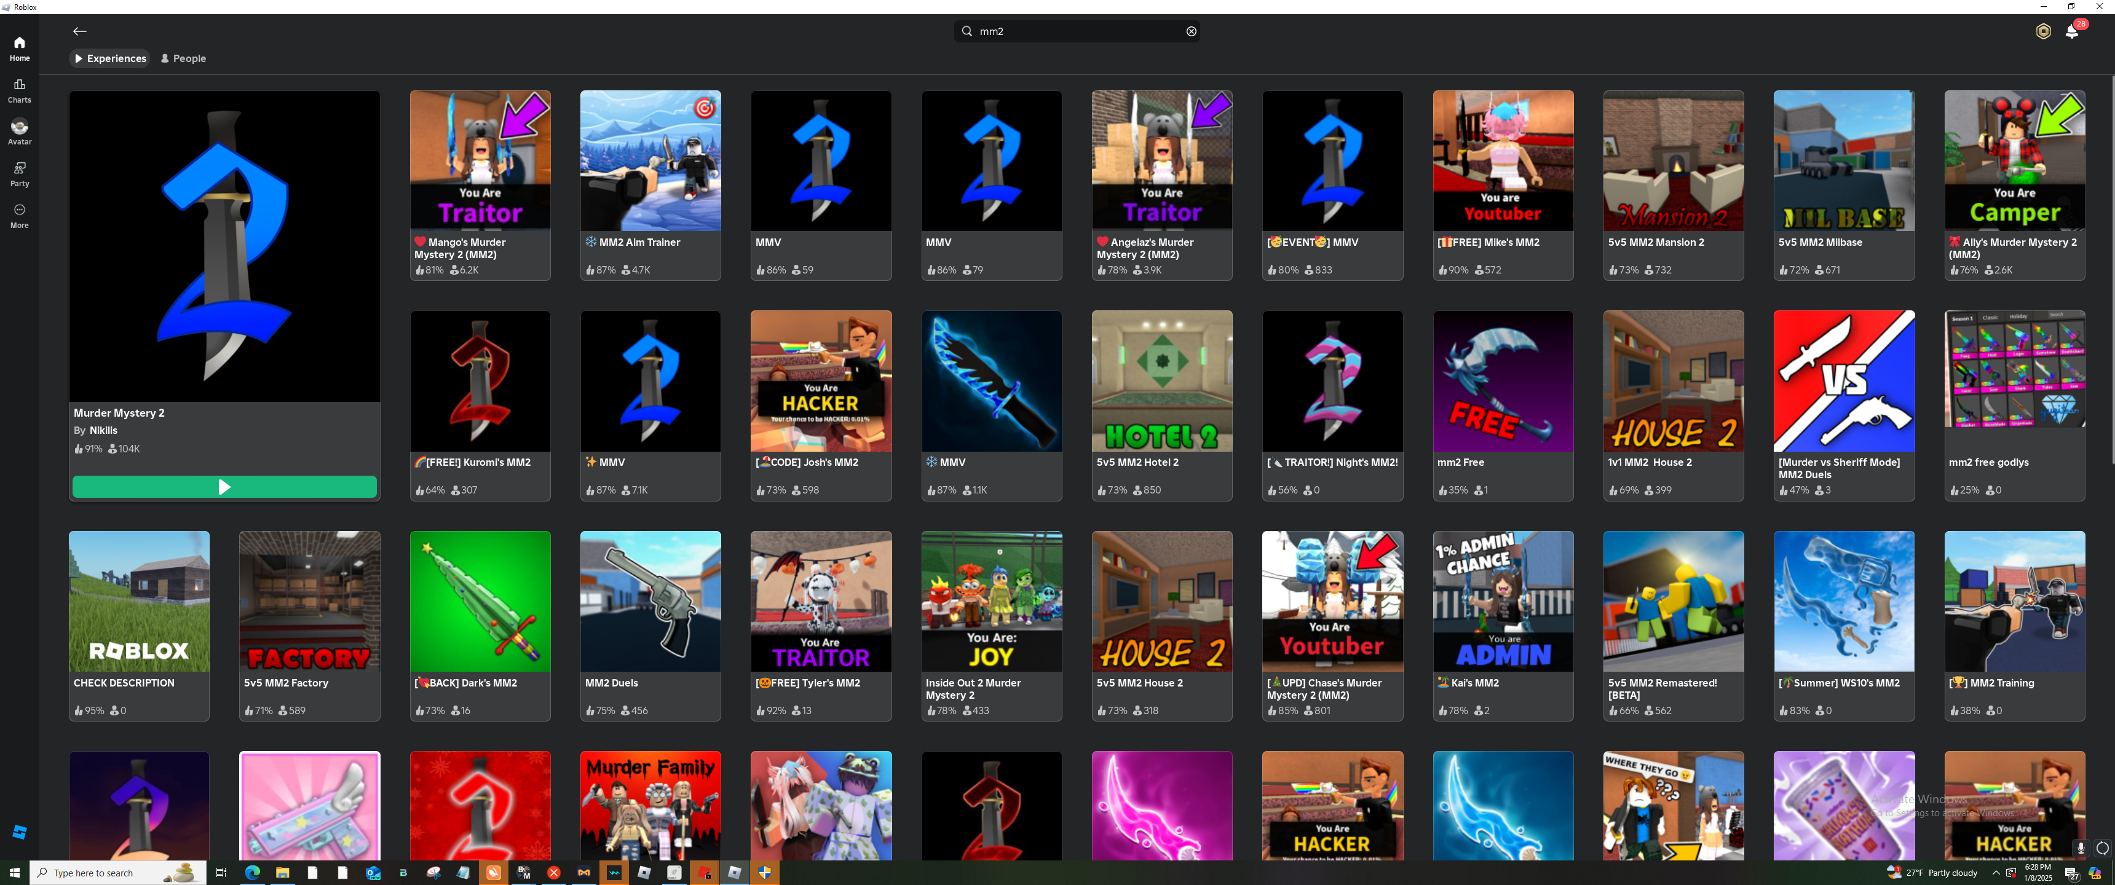The height and width of the screenshot is (885, 2115).
Task: Switch to the People tab
Action: pyautogui.click(x=183, y=58)
